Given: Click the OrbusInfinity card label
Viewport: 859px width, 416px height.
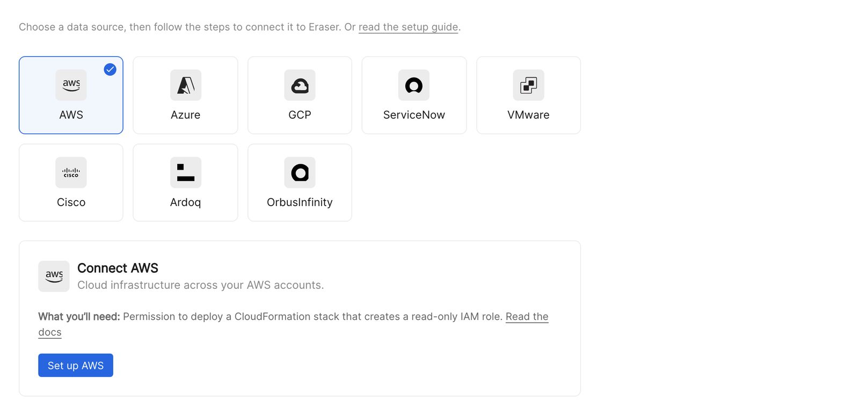Looking at the screenshot, I should click(x=300, y=202).
